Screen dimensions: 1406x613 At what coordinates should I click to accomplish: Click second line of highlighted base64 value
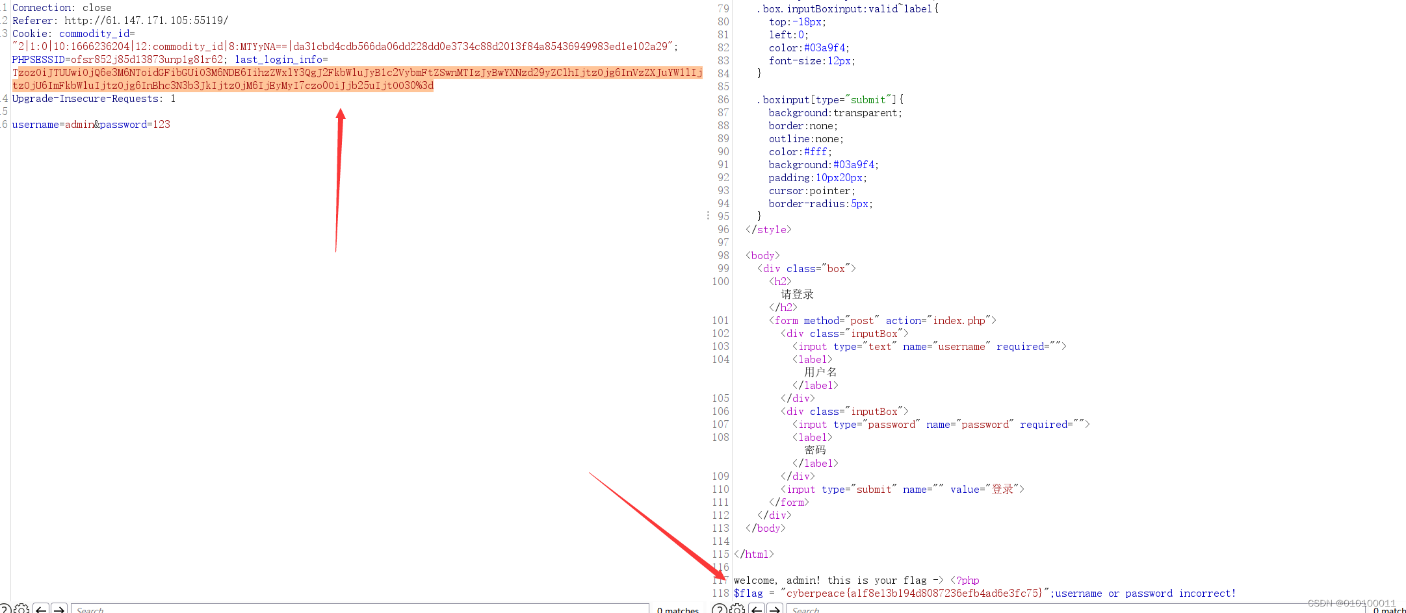(223, 86)
